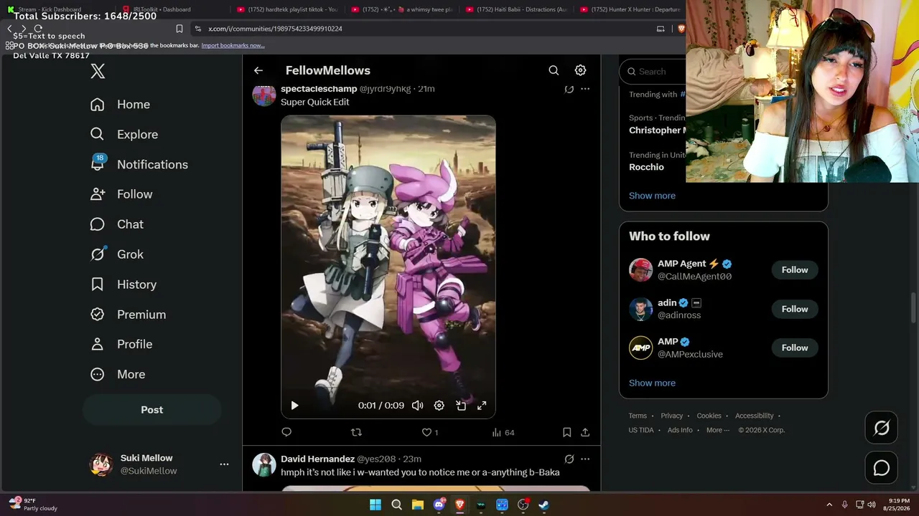Play the Super Quick Edit video

coord(294,406)
